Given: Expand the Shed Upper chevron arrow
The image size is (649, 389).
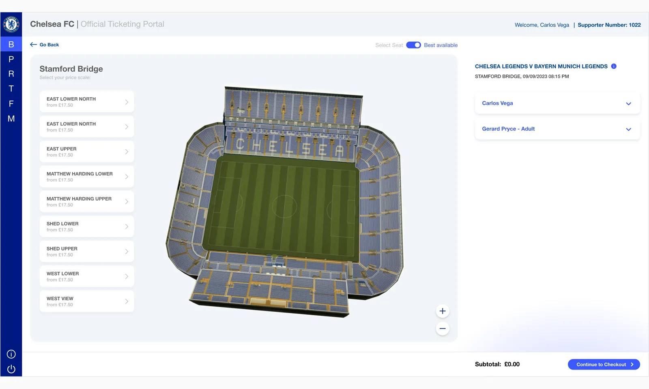Looking at the screenshot, I should point(127,252).
